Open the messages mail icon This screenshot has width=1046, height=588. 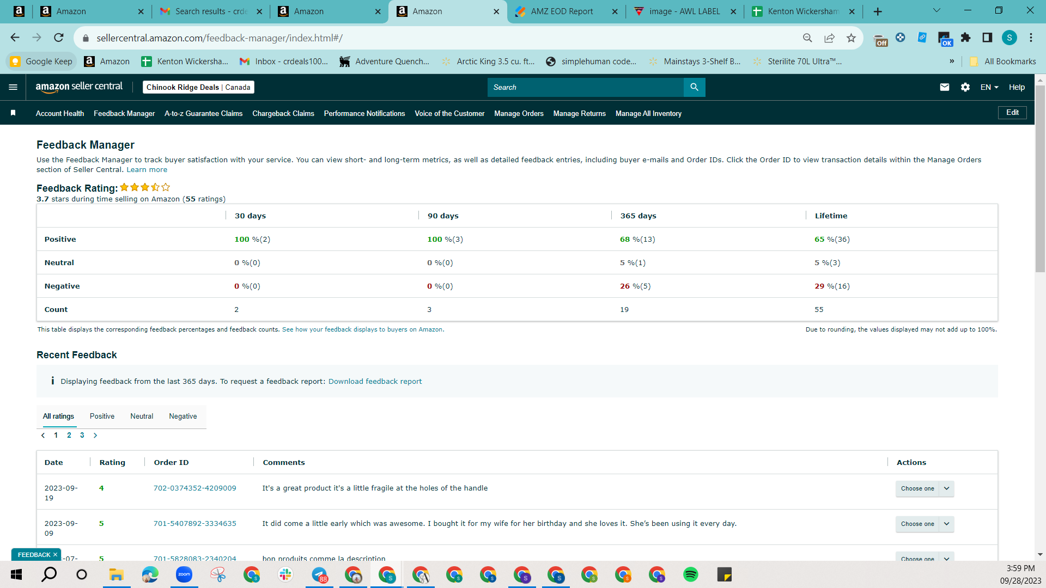[x=945, y=87]
